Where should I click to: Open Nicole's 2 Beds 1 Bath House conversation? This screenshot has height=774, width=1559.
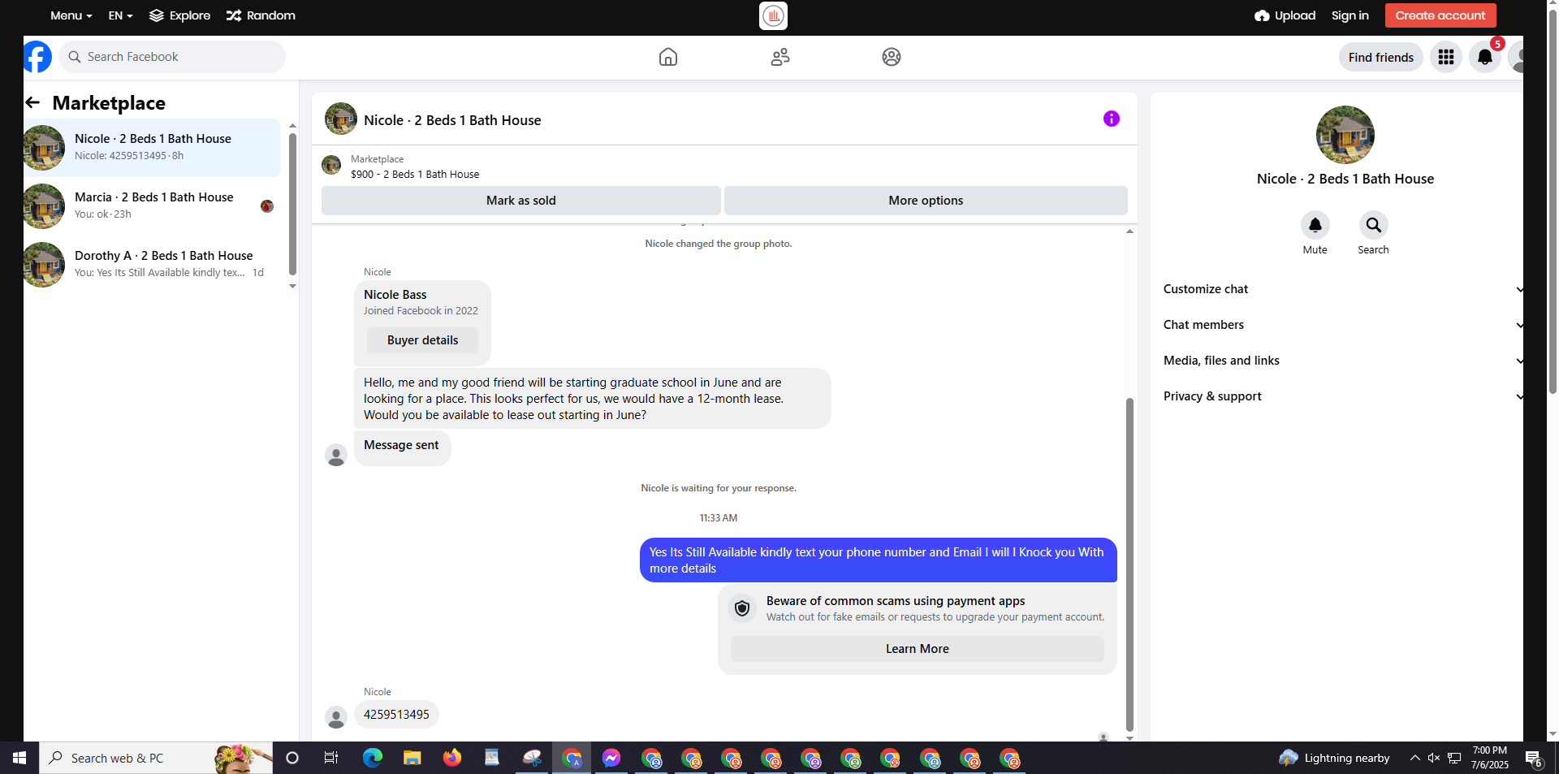152,148
